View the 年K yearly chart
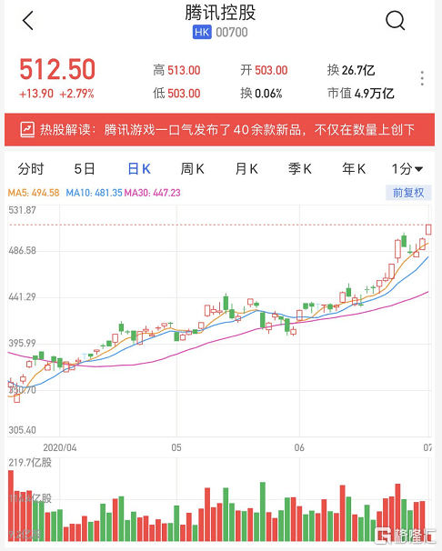 pos(354,169)
